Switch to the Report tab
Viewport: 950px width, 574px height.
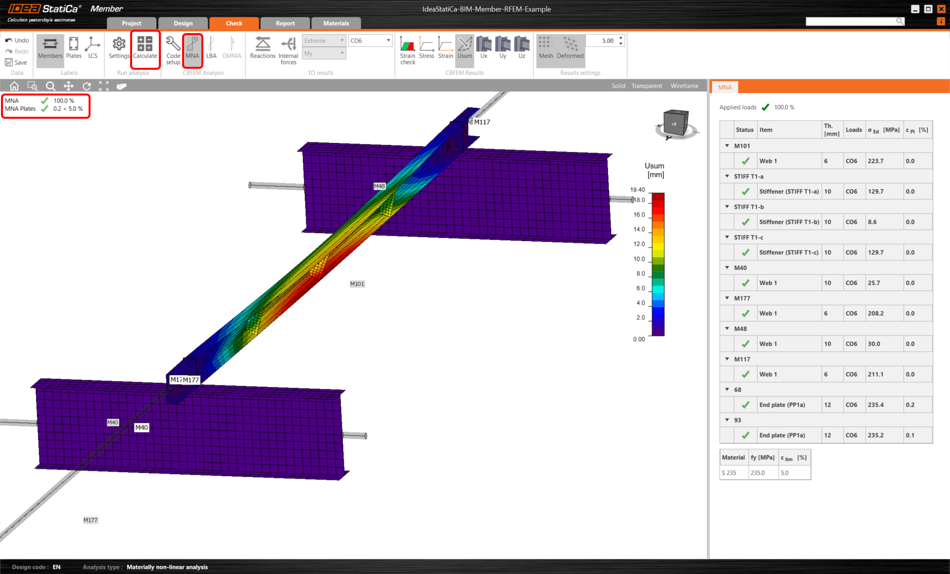click(x=285, y=23)
